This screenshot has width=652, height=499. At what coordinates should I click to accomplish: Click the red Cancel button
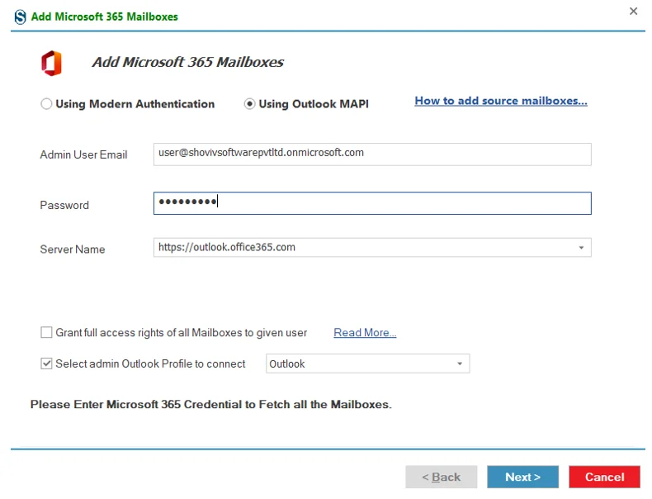[x=604, y=477]
